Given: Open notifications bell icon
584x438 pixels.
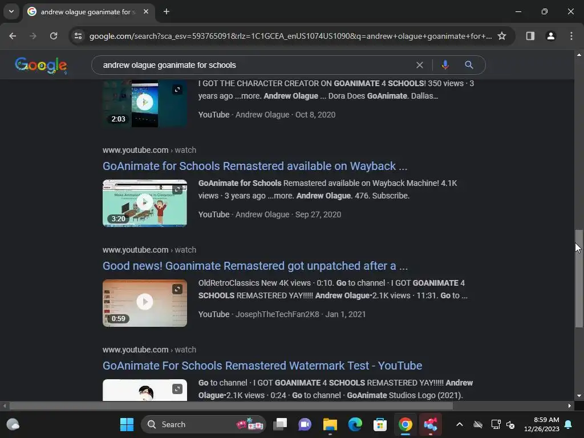Looking at the screenshot, I should point(569,424).
